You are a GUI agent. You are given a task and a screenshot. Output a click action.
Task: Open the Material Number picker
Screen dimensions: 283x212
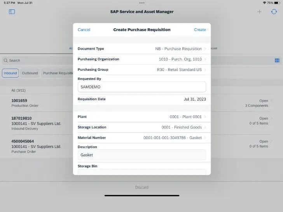point(142,138)
